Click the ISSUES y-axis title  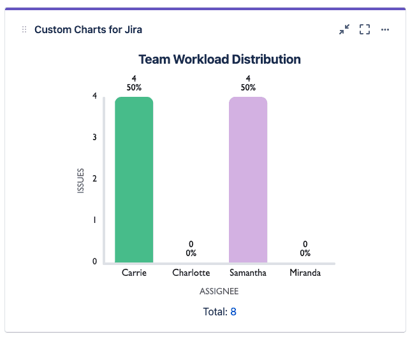pyautogui.click(x=81, y=180)
